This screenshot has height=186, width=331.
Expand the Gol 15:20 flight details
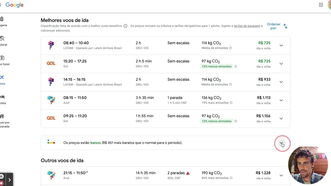(281, 64)
